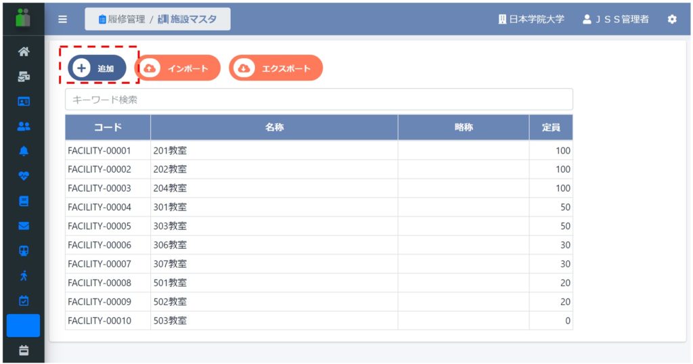Toggle the hamburger menu button
This screenshot has height=364, width=693.
pos(63,19)
